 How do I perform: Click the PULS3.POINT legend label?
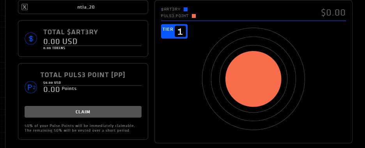(x=175, y=16)
